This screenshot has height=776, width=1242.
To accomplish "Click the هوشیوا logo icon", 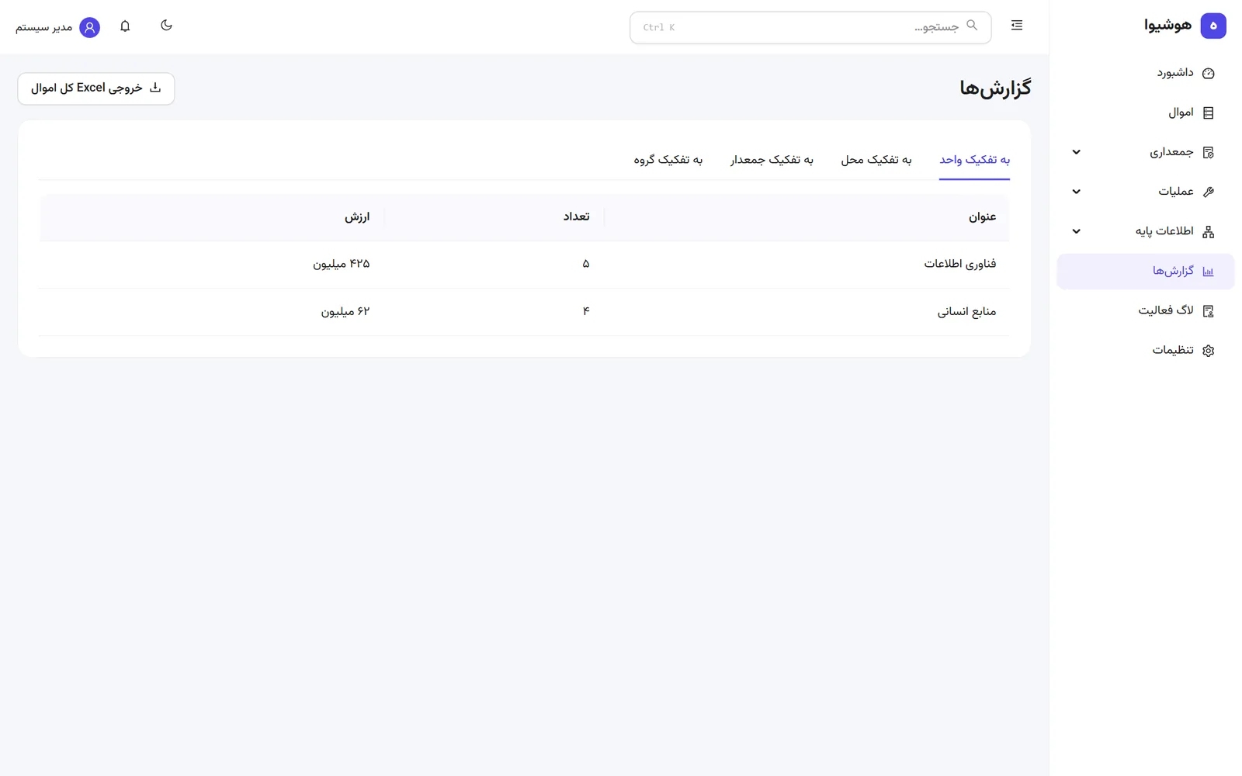I will 1213,26.
